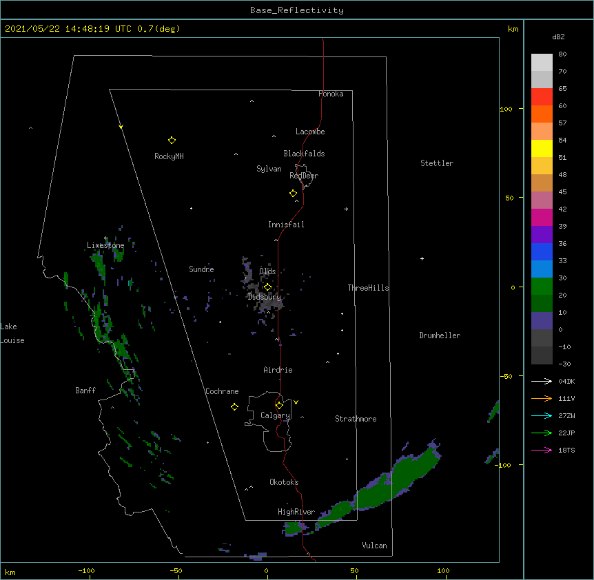This screenshot has width=594, height=580.
Task: Click the light blue swatch above 30
Action: coord(542,269)
